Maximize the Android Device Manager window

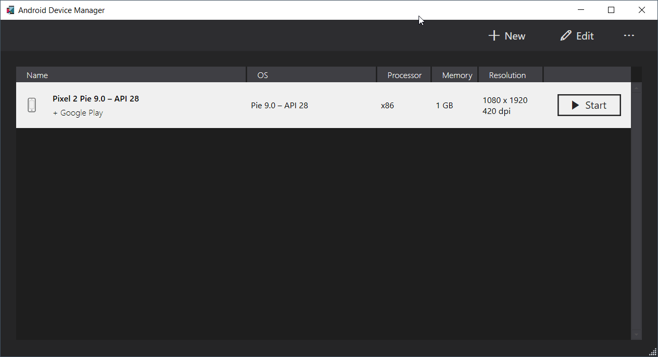(611, 10)
